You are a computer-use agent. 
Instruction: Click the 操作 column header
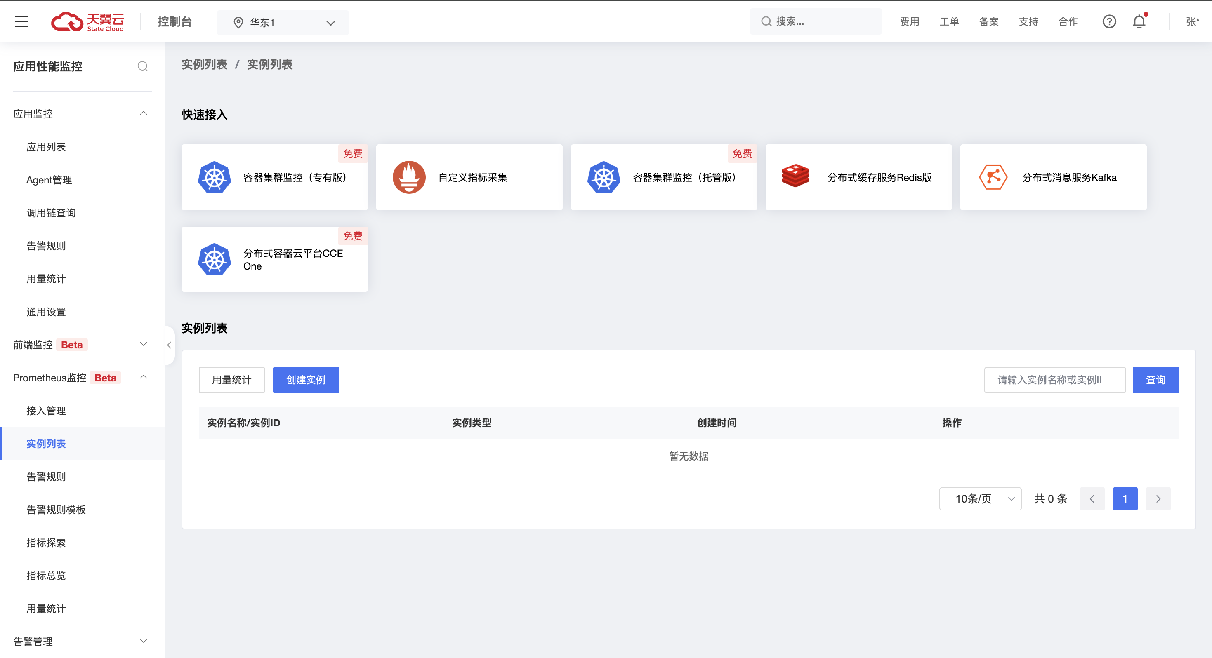952,423
